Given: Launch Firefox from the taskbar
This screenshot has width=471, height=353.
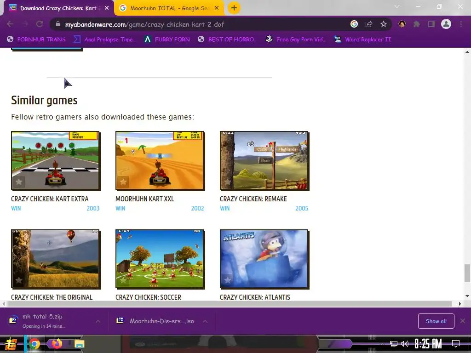Looking at the screenshot, I should [57, 343].
